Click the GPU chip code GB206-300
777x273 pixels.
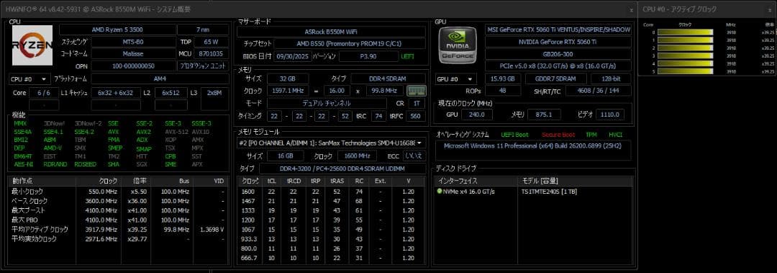[x=558, y=53]
